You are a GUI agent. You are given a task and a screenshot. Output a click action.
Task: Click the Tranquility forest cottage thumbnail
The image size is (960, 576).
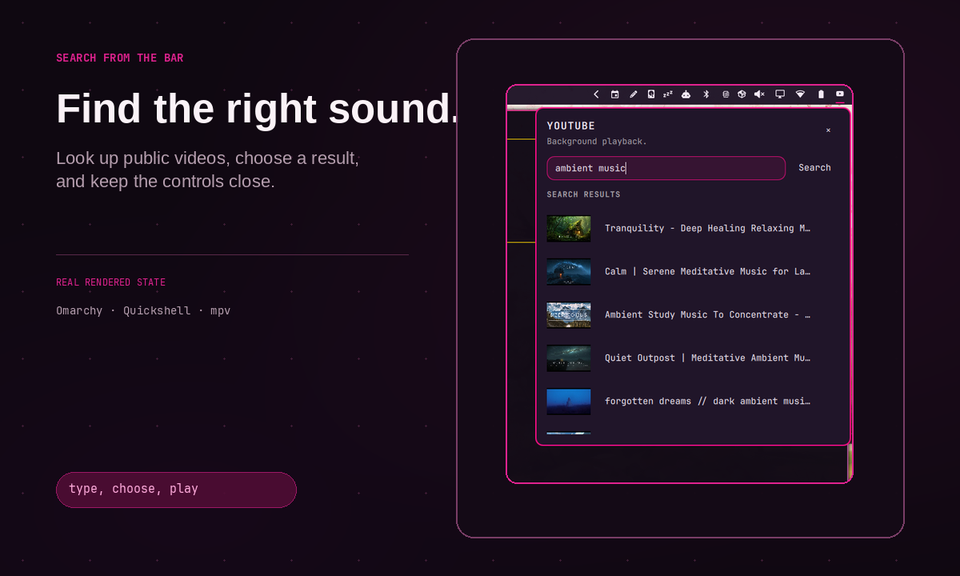[x=569, y=229]
